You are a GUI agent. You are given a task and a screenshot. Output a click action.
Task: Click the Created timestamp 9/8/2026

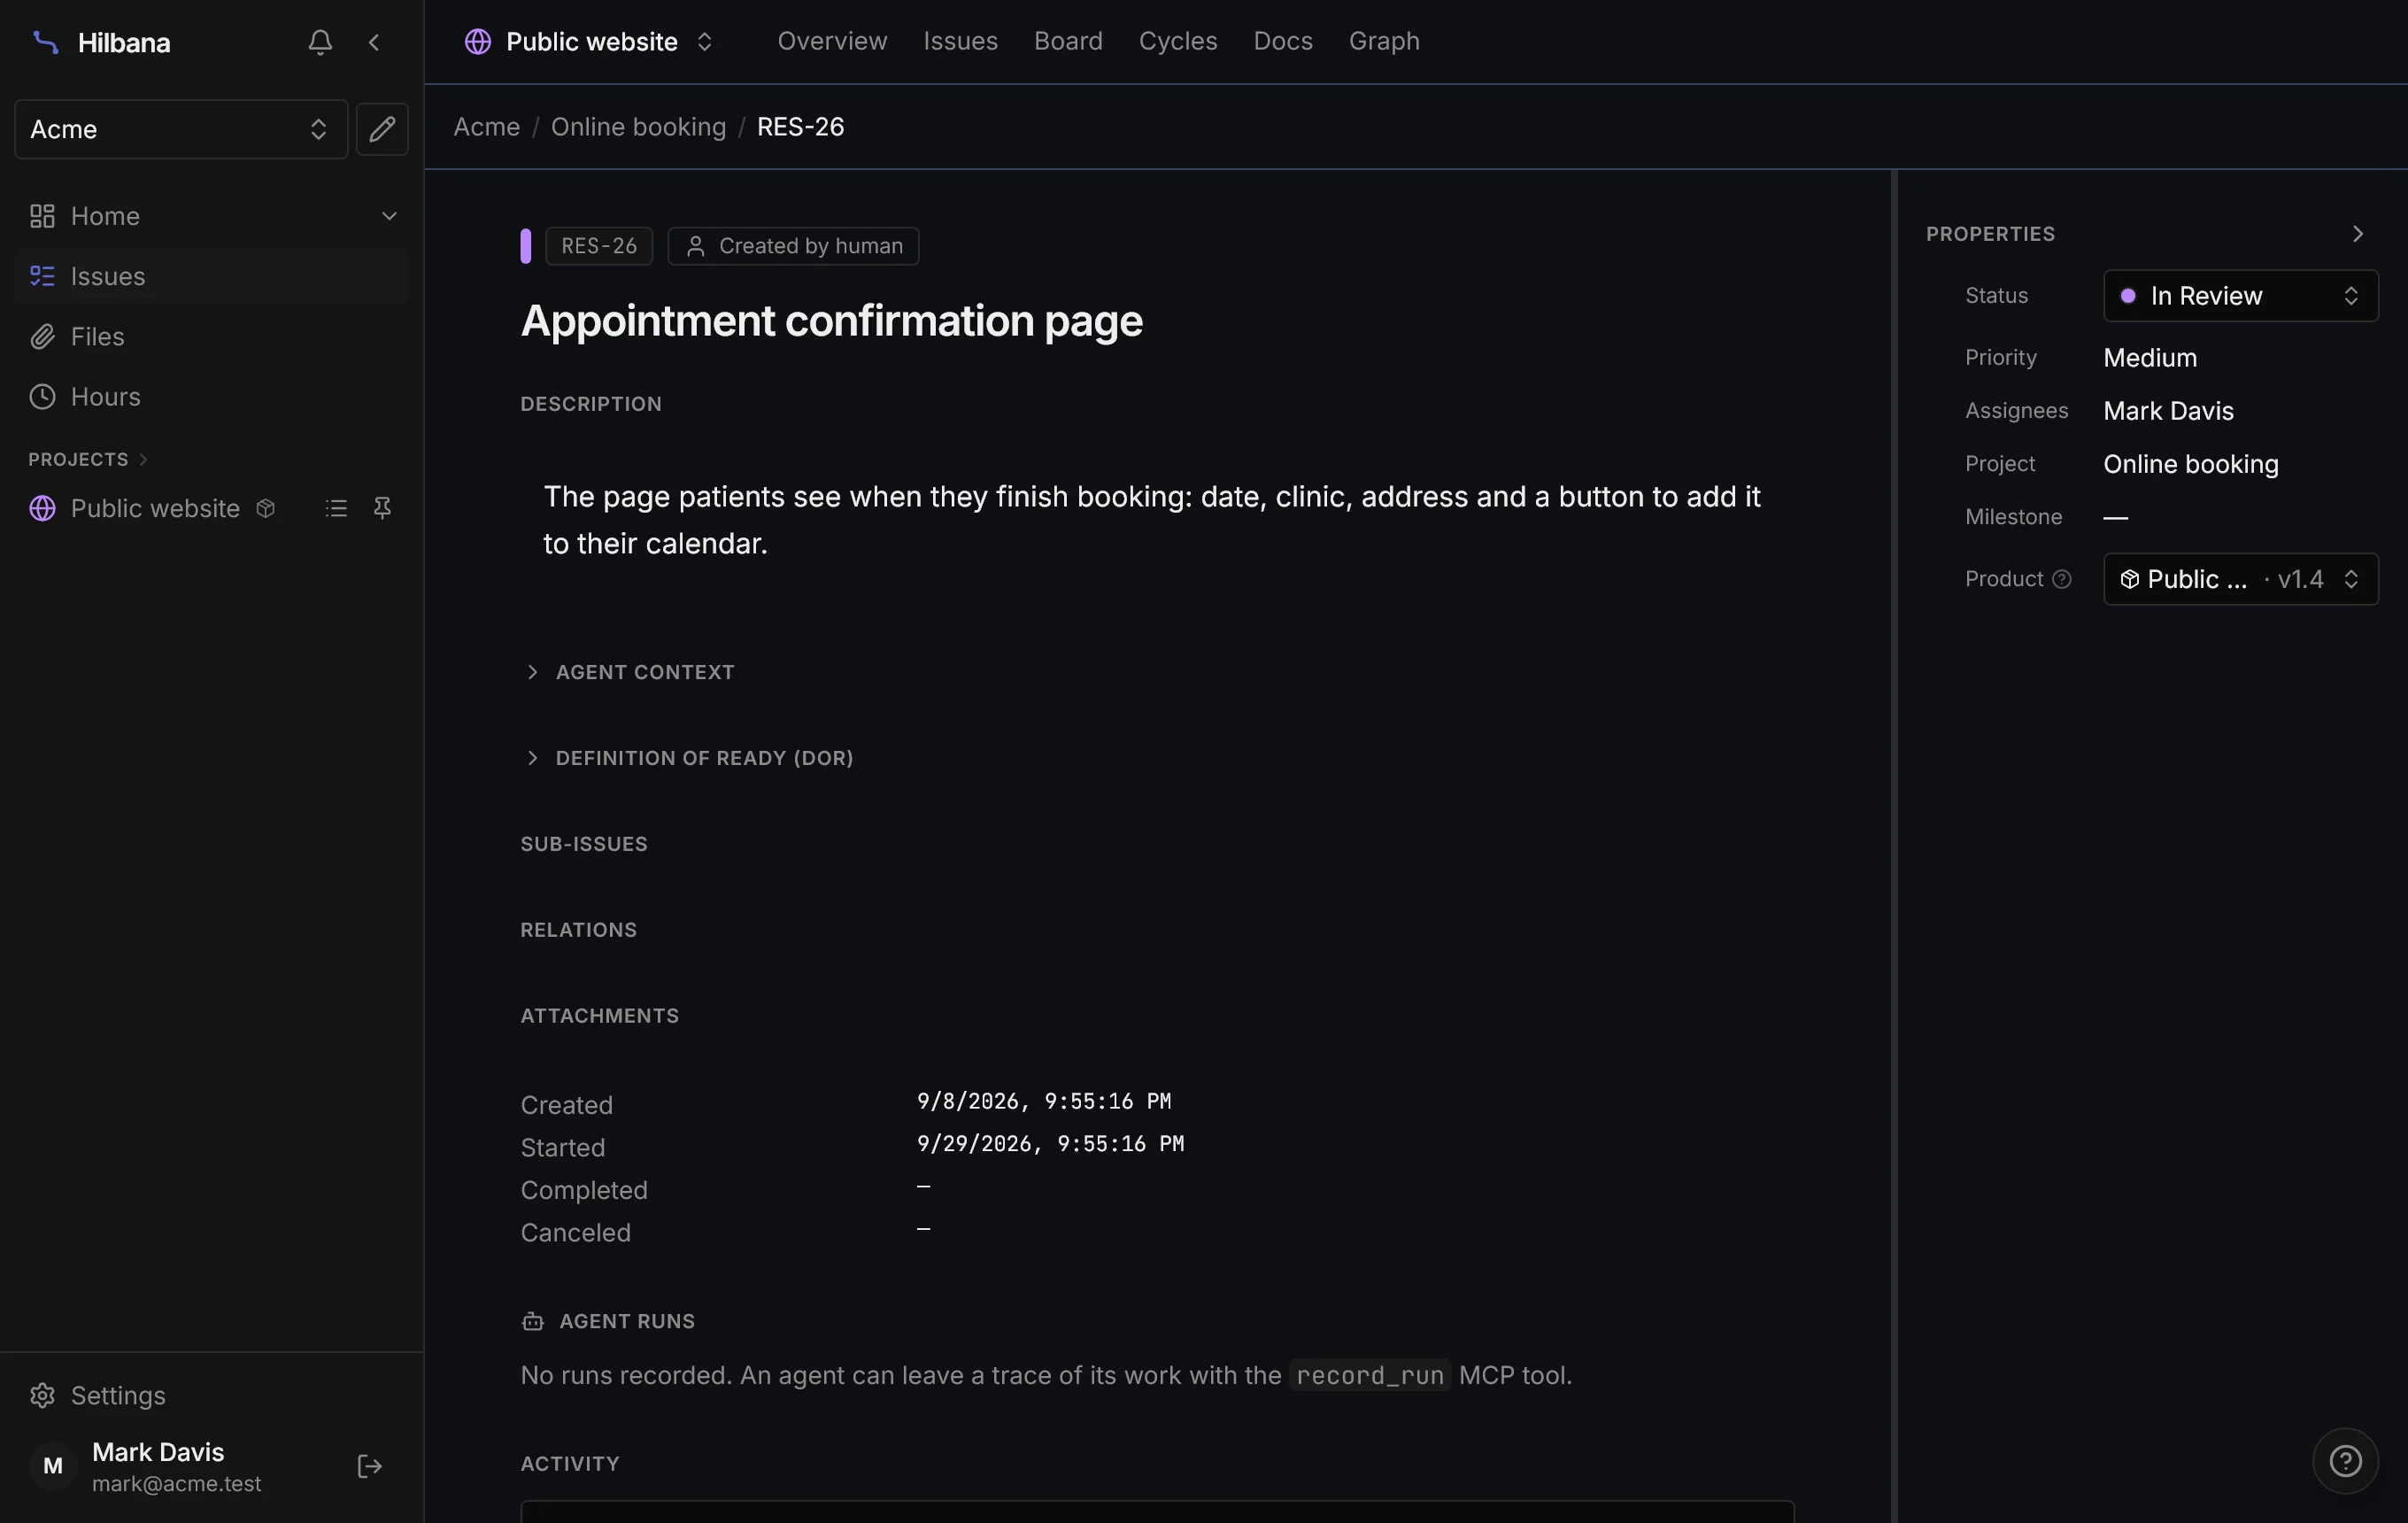coord(1044,1101)
